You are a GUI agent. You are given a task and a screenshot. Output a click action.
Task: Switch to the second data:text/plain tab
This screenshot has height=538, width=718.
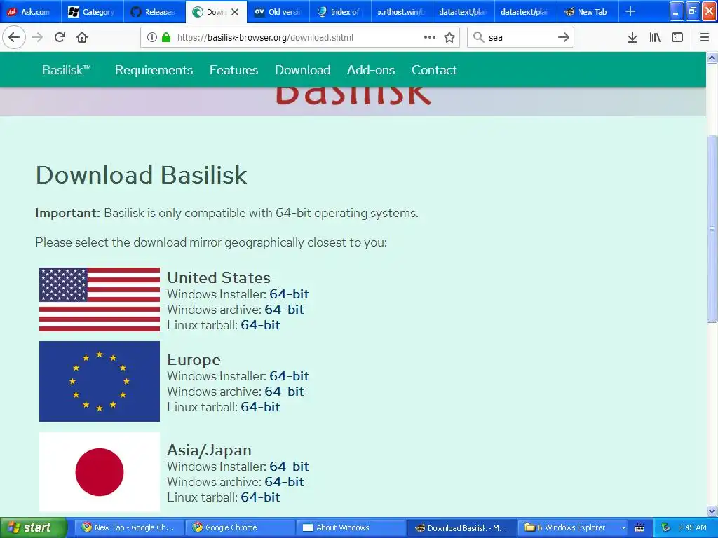526,12
